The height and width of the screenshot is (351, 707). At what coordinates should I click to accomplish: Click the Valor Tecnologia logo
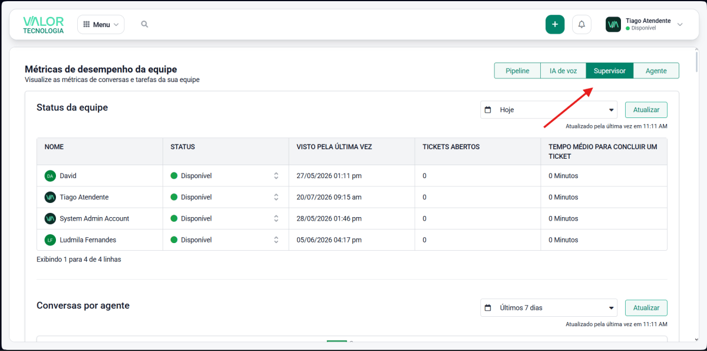tap(43, 25)
